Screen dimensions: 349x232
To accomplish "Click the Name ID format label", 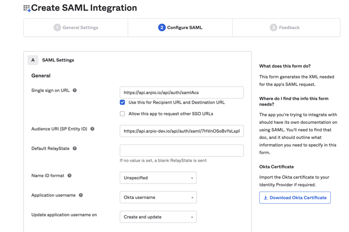I will tap(48, 175).
